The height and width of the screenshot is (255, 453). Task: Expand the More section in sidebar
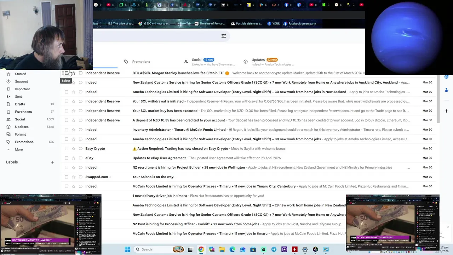click(19, 149)
